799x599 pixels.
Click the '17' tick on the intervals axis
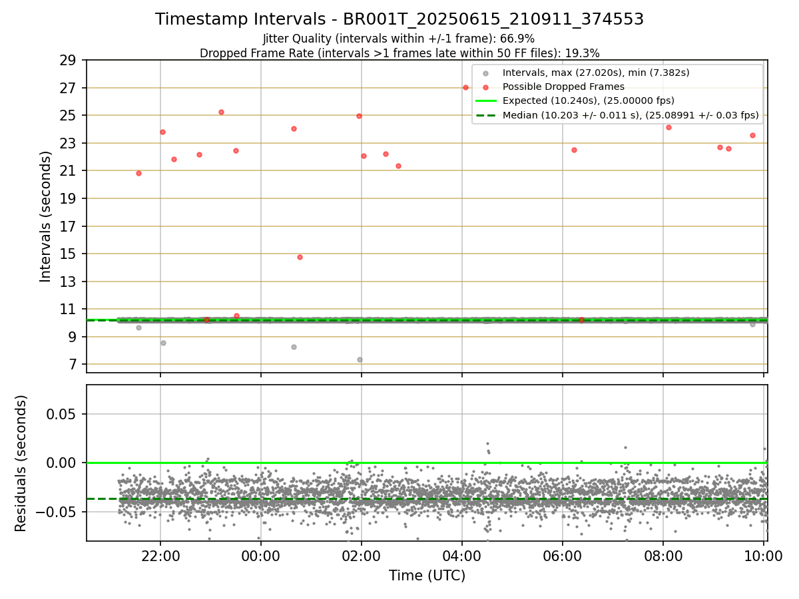(69, 226)
